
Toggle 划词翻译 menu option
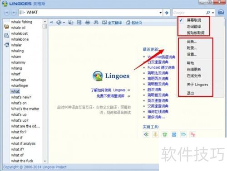click(194, 27)
